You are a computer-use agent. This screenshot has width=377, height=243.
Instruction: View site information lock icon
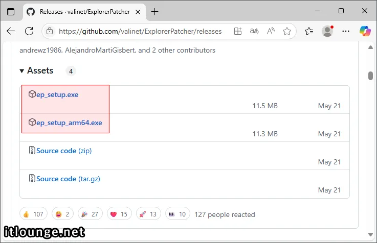(x=50, y=31)
